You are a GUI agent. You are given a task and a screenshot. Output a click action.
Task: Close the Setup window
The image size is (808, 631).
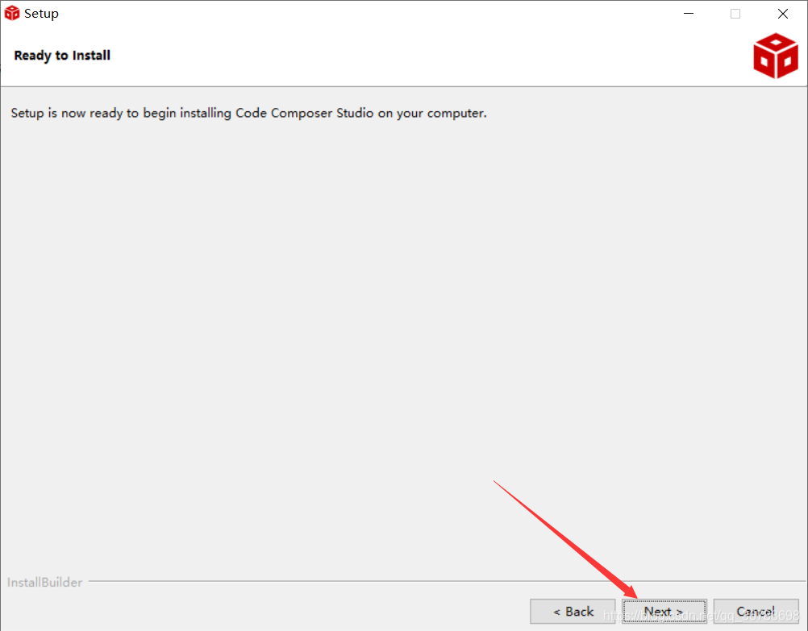pyautogui.click(x=783, y=14)
